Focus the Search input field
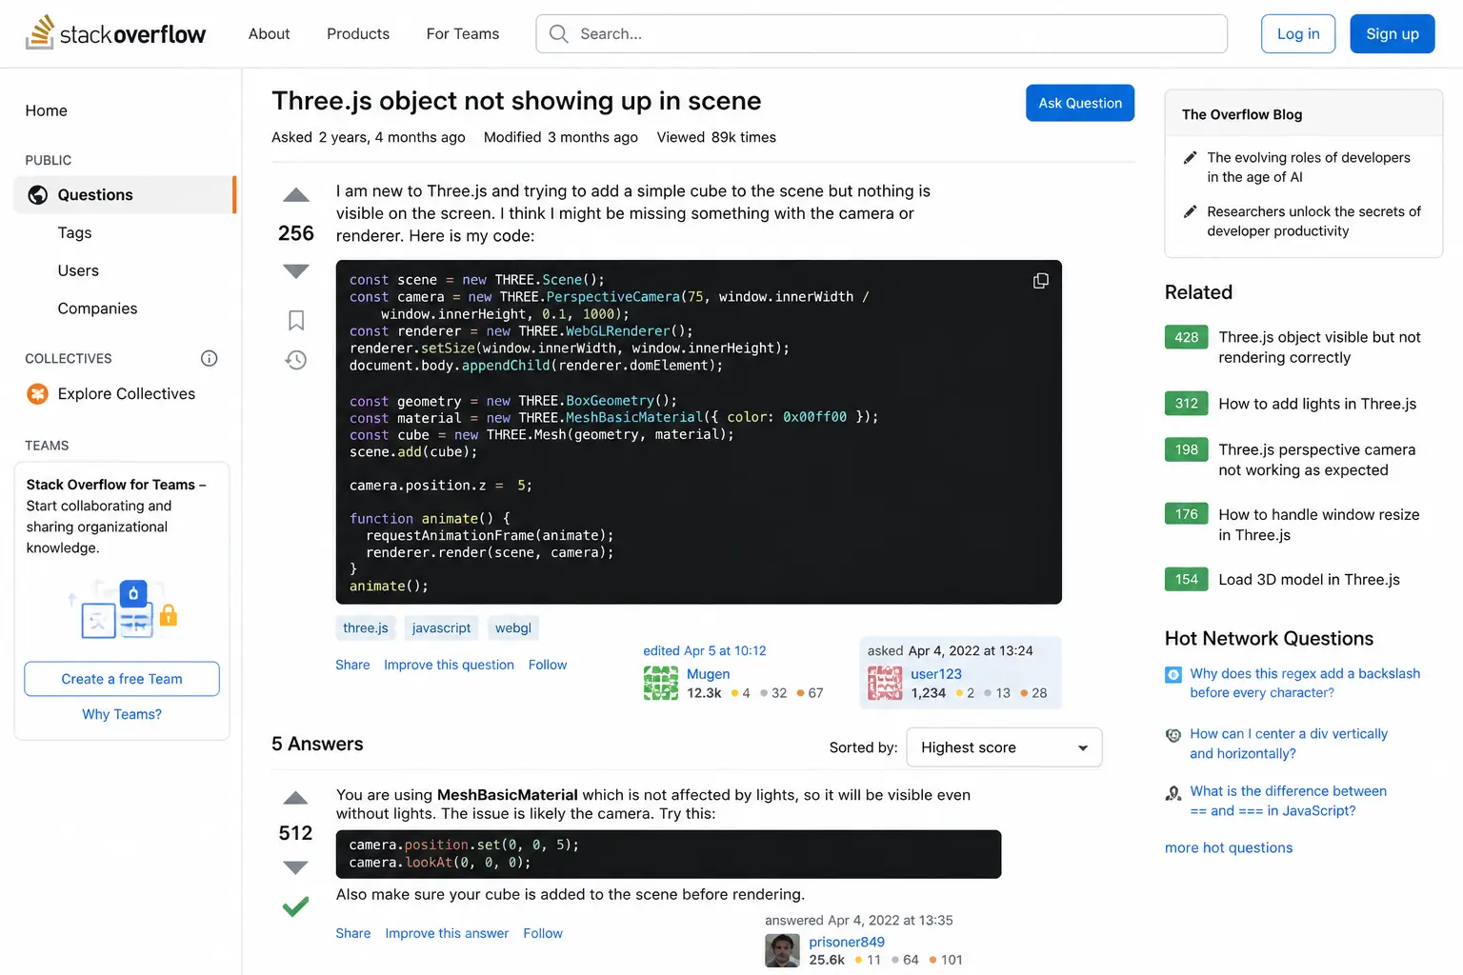The width and height of the screenshot is (1463, 975). tap(882, 33)
